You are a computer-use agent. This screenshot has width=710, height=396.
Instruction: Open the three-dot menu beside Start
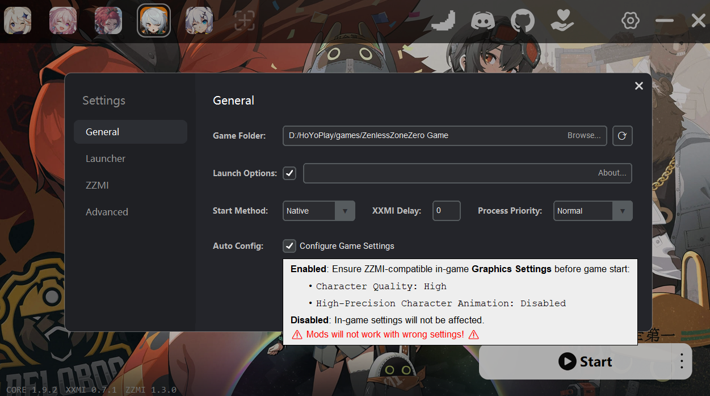point(682,361)
